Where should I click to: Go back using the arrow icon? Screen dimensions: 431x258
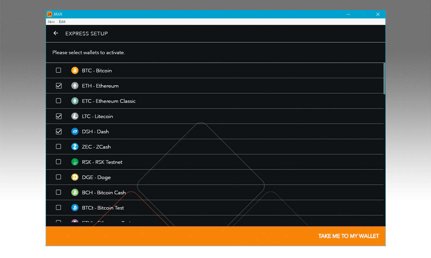(x=56, y=33)
